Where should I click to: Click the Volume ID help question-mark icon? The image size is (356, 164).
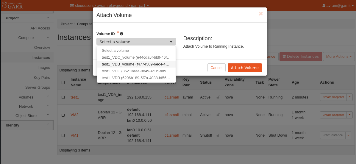[121, 34]
